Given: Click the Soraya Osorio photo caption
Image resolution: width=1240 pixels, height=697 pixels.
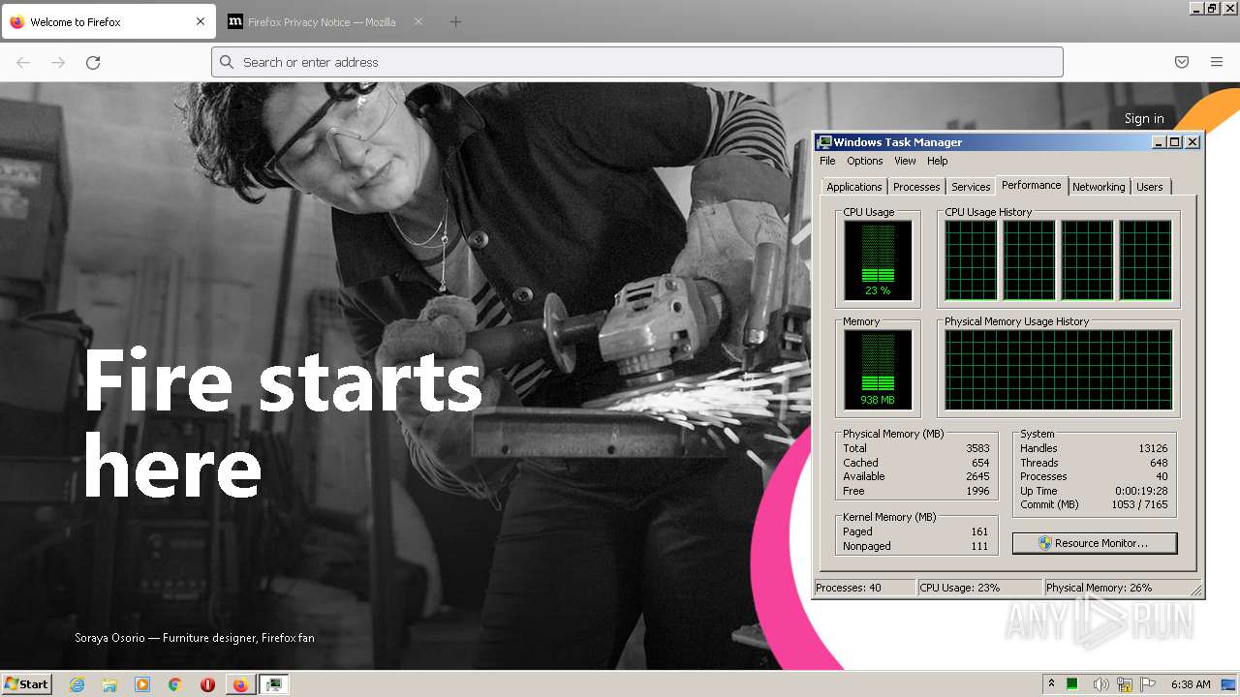Looking at the screenshot, I should (195, 638).
